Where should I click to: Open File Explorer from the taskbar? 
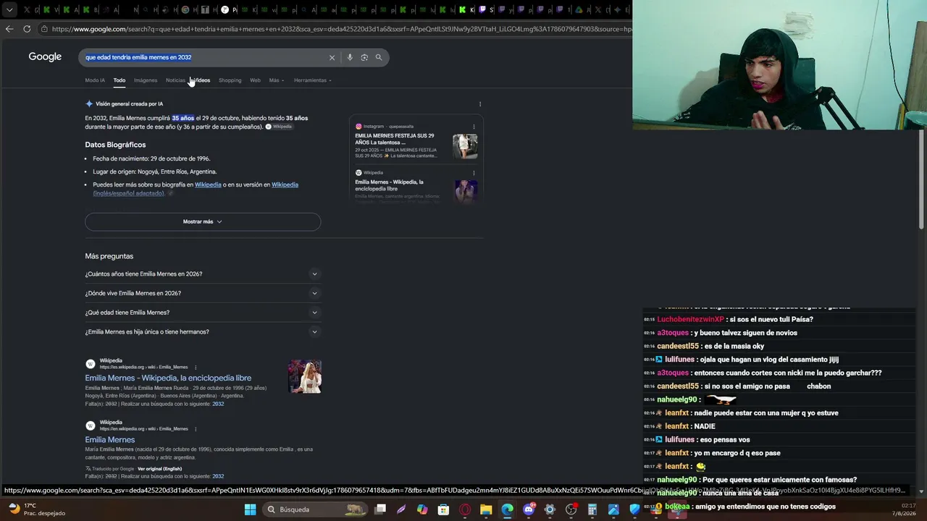(x=486, y=509)
